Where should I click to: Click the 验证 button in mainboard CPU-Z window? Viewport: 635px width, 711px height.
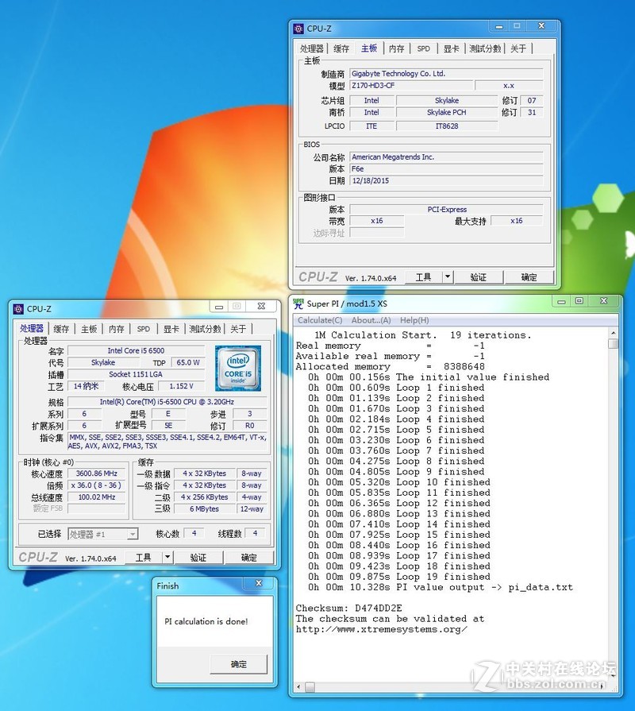[x=478, y=277]
